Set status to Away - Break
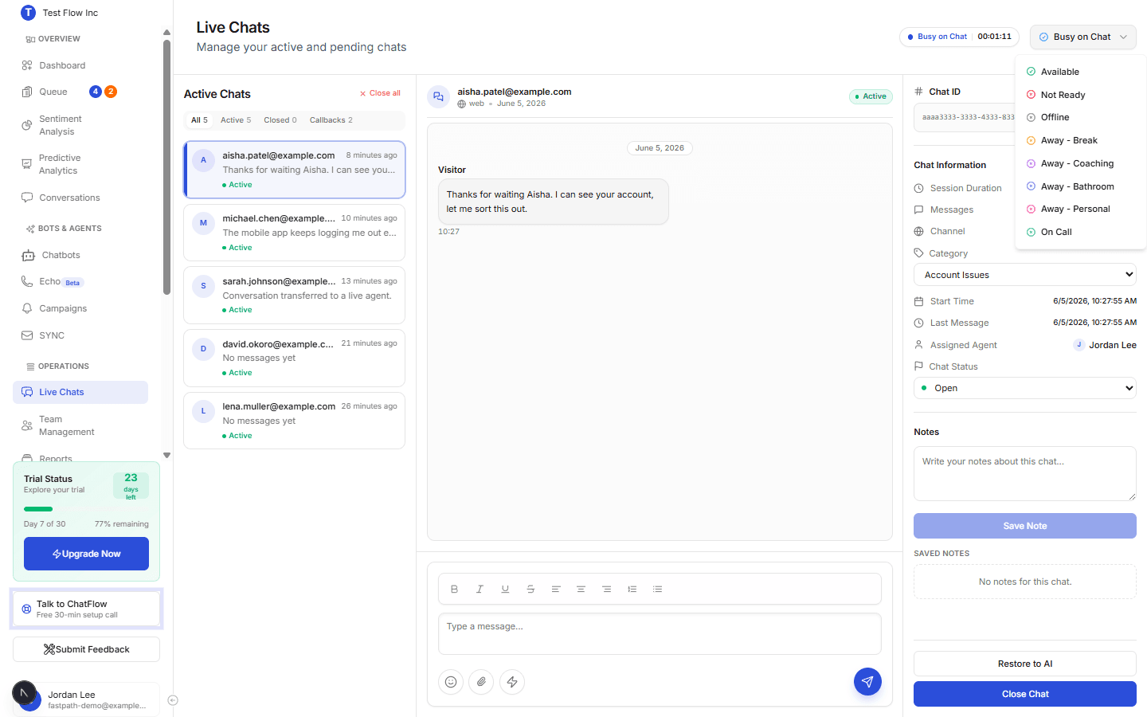This screenshot has height=717, width=1147. coord(1081,140)
